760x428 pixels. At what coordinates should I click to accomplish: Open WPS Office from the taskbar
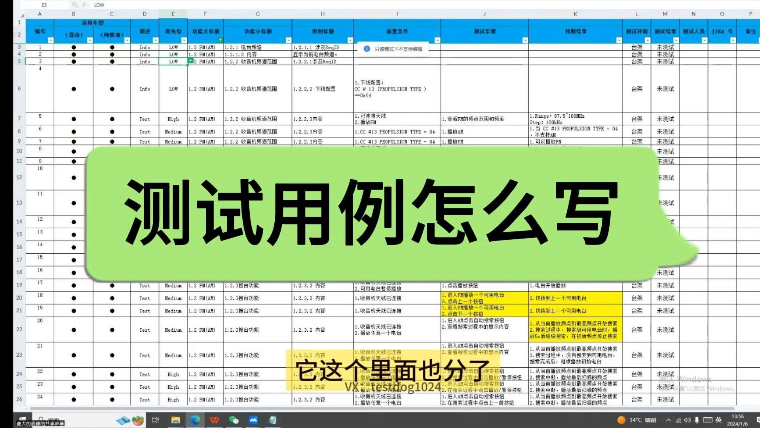(215, 420)
